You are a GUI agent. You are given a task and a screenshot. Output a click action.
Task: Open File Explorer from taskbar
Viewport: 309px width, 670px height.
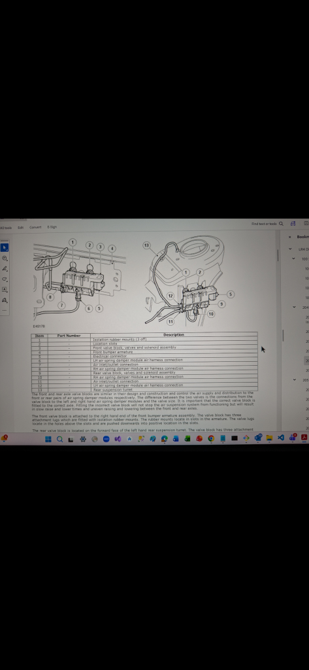pyautogui.click(x=269, y=438)
